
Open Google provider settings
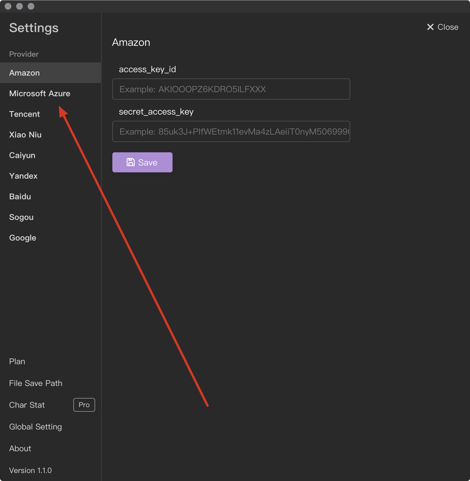[23, 238]
